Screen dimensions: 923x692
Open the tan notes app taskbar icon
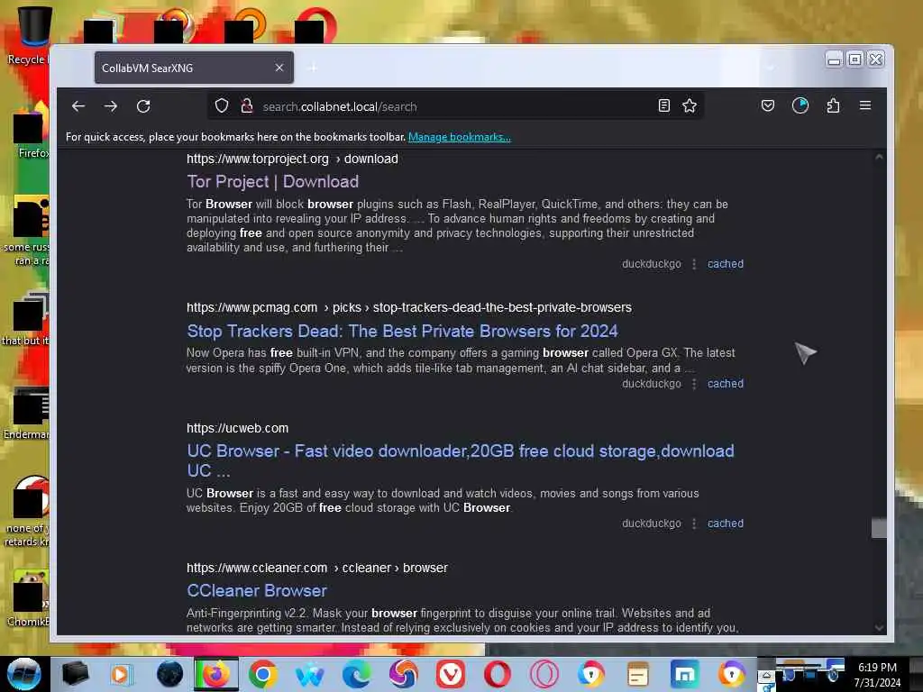[x=637, y=674]
